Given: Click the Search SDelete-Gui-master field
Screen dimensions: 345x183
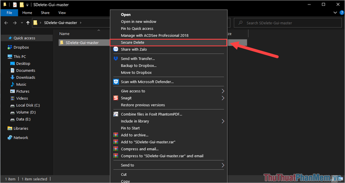Looking at the screenshot, I should pyautogui.click(x=288, y=23).
